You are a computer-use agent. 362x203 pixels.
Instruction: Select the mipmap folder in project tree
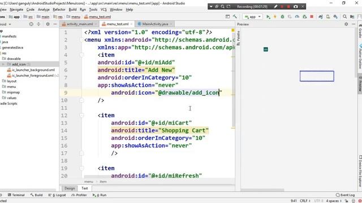point(11,92)
